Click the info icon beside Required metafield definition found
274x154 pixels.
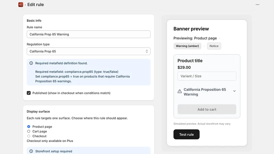click(x=31, y=63)
